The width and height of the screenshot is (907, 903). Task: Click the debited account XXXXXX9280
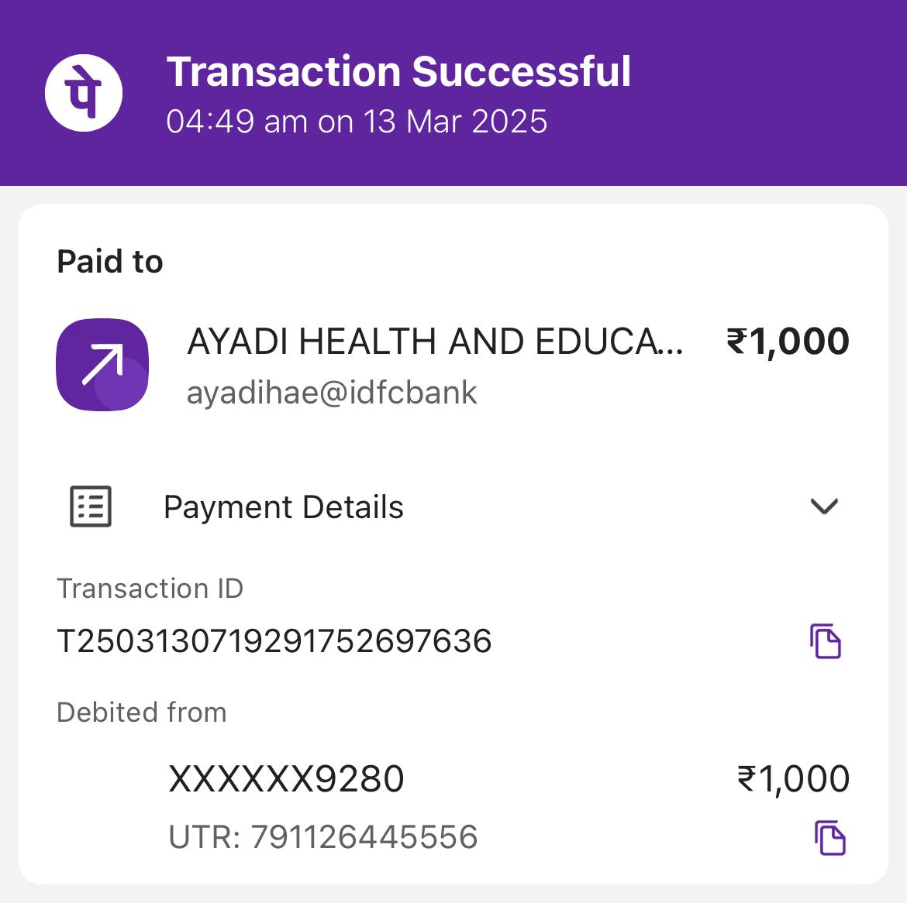[x=286, y=779]
